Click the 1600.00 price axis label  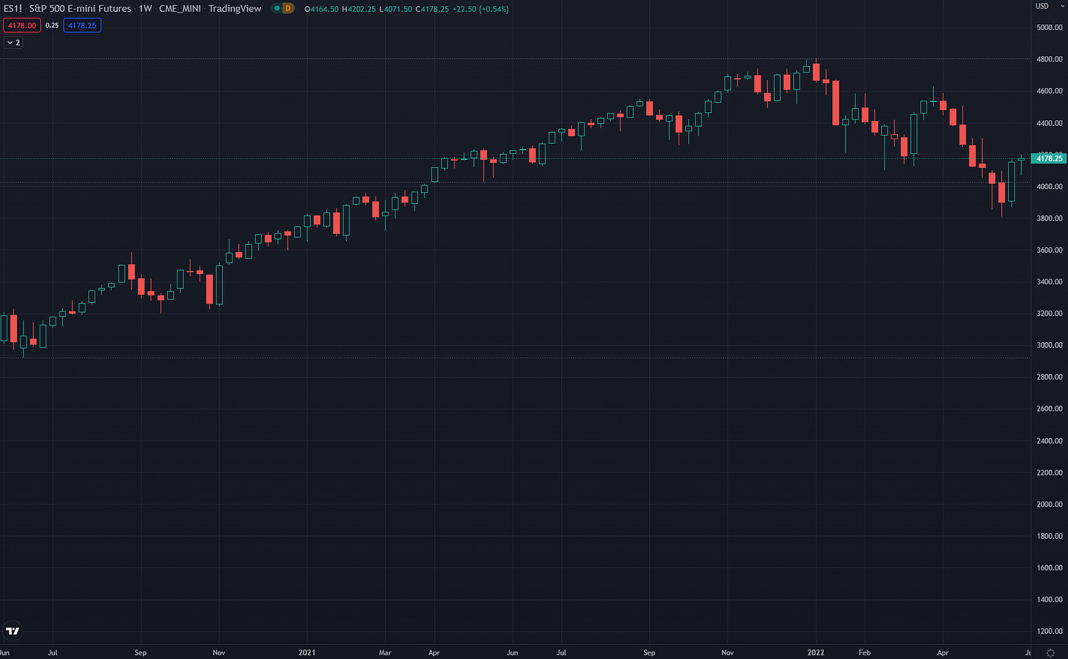[x=1049, y=568]
